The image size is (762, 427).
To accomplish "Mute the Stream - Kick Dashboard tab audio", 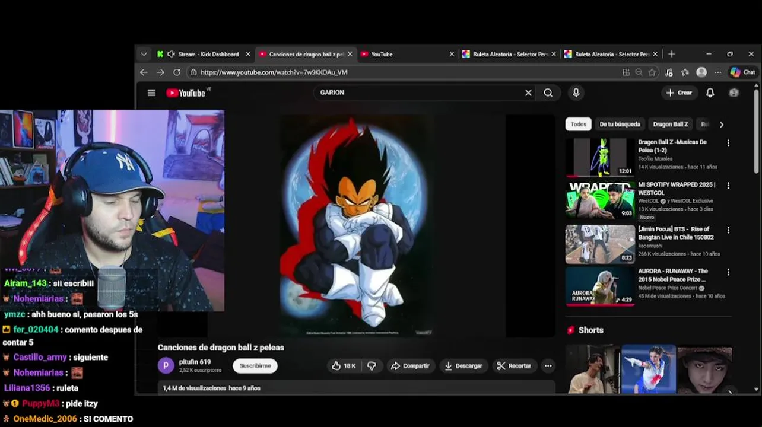I will coord(171,54).
